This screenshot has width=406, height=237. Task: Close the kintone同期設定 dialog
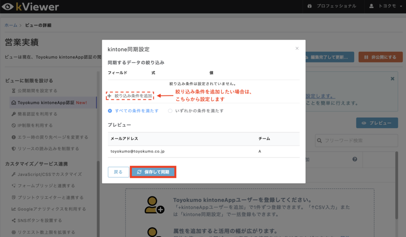(x=297, y=48)
